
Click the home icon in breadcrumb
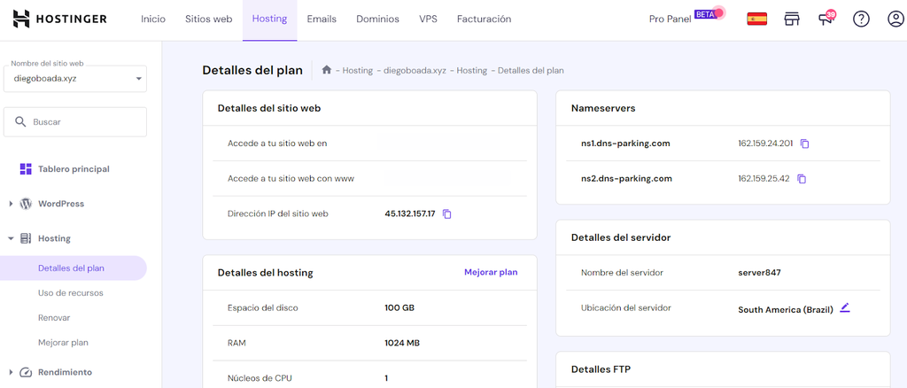coord(327,70)
